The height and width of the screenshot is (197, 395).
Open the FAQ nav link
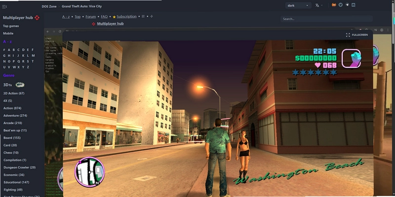point(104,17)
